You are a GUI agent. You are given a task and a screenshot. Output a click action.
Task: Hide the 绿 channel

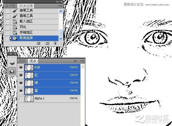[21, 83]
